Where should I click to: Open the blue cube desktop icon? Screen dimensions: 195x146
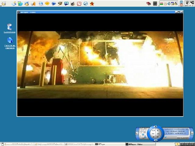point(10,40)
